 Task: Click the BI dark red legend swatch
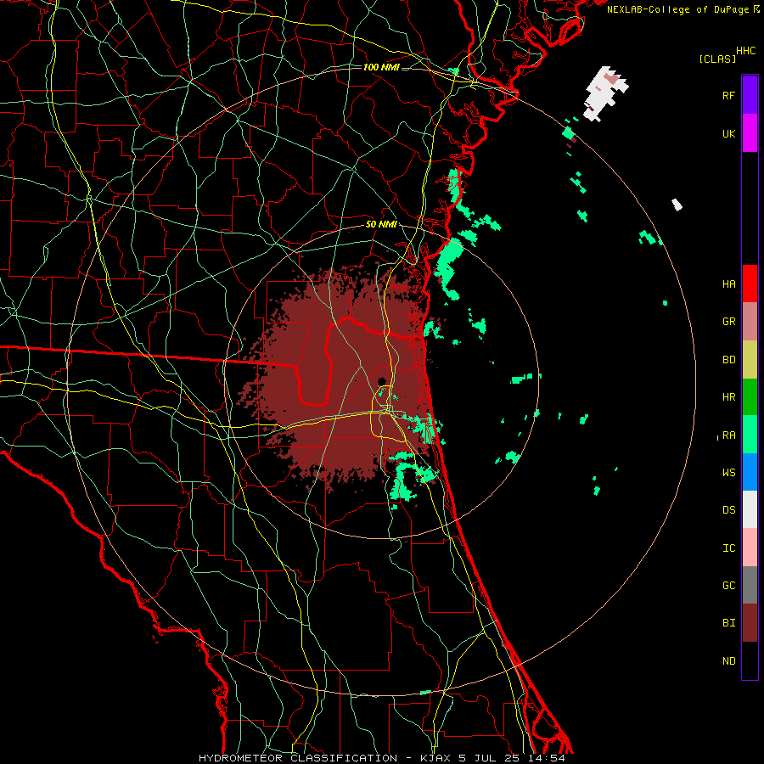[x=750, y=623]
